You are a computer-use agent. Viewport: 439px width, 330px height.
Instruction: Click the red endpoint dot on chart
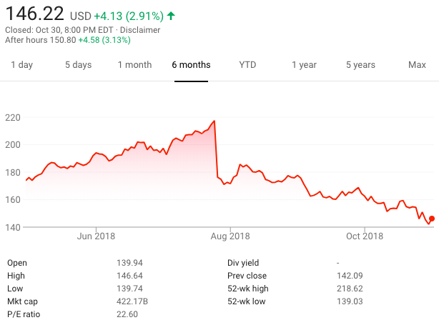431,219
